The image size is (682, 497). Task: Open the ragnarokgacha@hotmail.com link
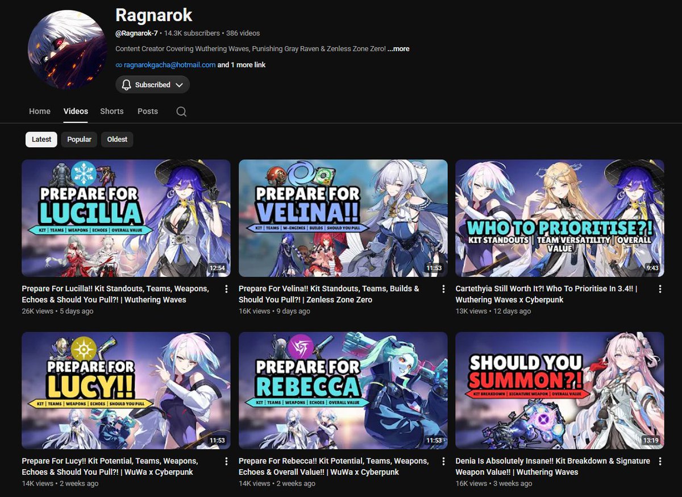pyautogui.click(x=170, y=65)
